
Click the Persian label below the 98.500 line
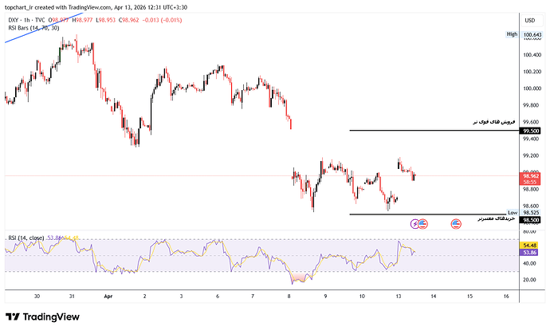tap(497, 218)
